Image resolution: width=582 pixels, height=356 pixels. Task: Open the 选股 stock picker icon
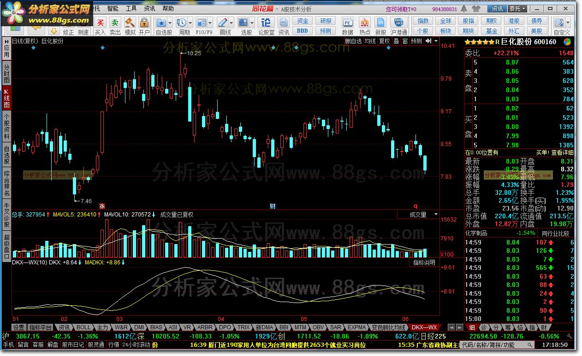(x=243, y=22)
